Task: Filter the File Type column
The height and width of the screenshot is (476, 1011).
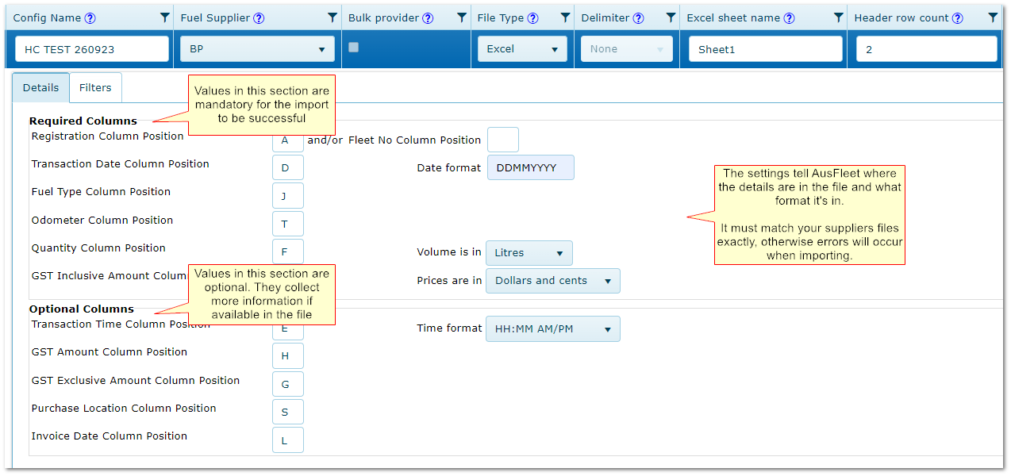Action: [565, 17]
